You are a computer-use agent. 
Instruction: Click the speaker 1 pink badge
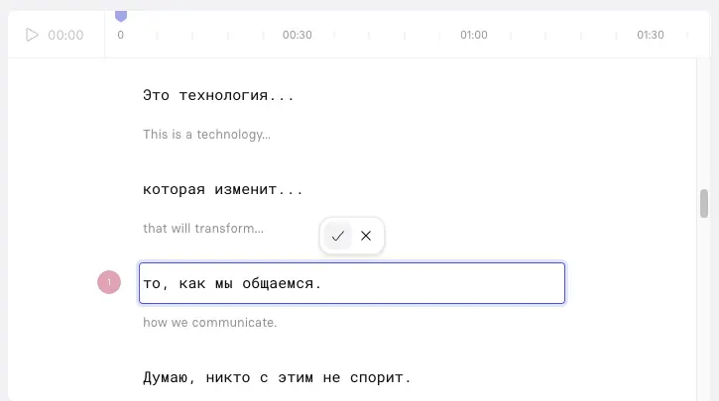(109, 282)
